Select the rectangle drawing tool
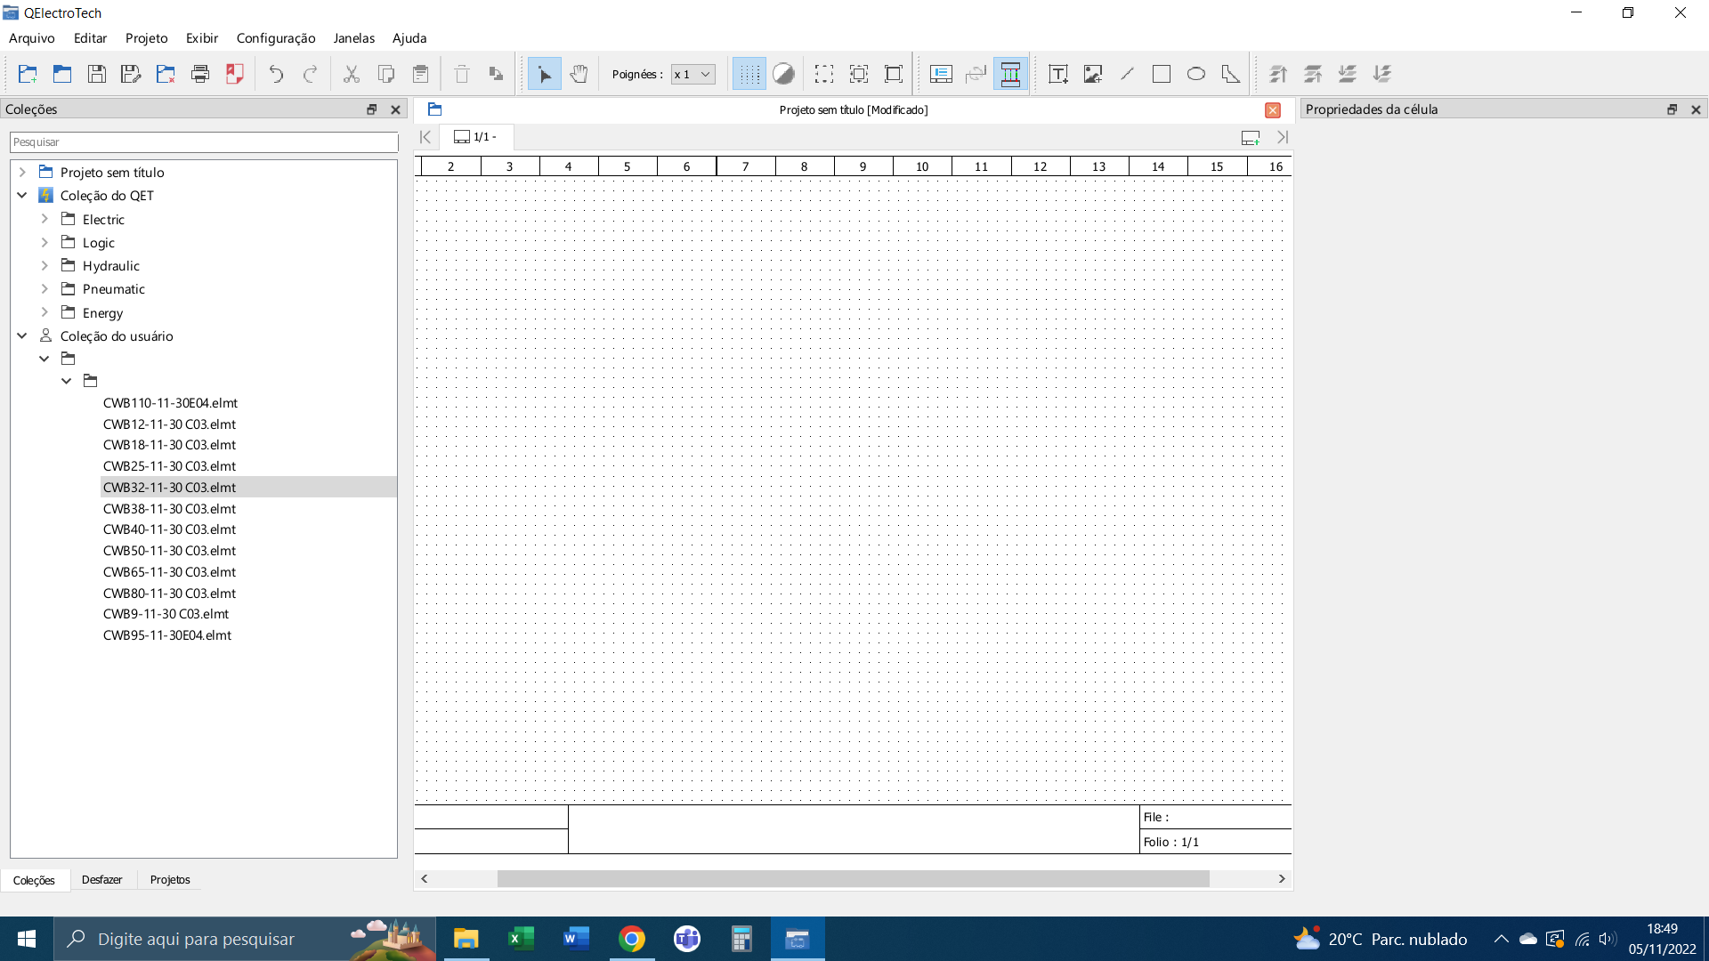 1161,74
